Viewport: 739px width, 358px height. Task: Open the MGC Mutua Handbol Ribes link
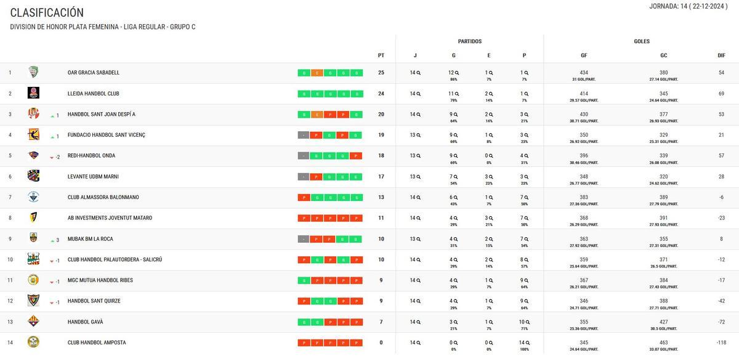[100, 280]
